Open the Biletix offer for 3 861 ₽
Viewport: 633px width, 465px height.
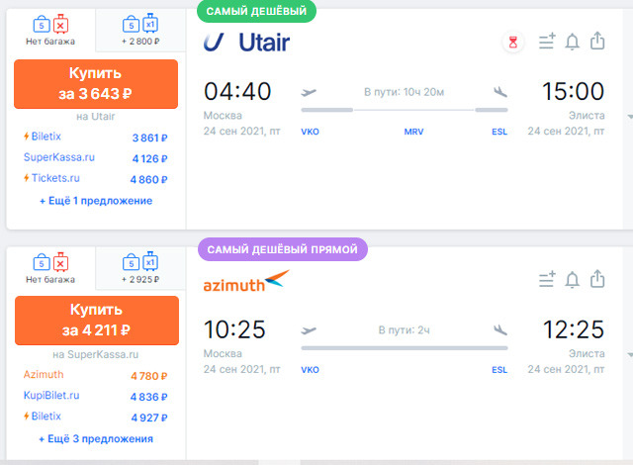point(96,138)
